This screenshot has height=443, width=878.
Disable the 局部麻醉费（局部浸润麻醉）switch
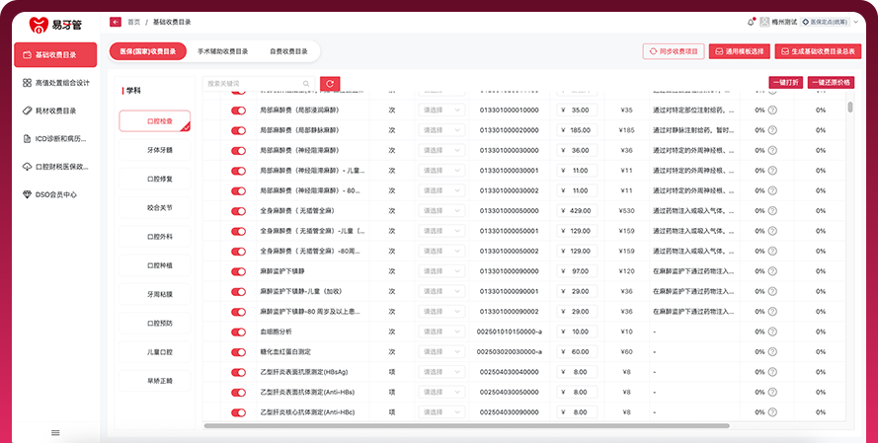239,111
